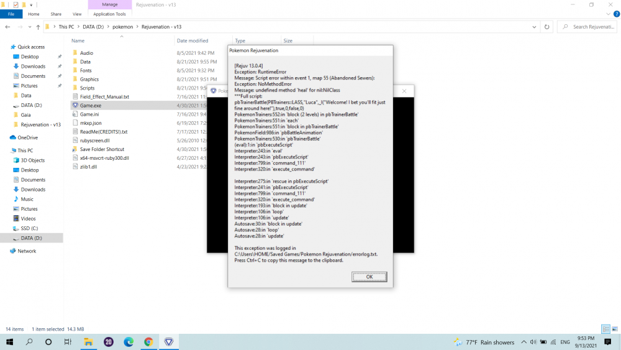Go back using the back arrow

7,27
